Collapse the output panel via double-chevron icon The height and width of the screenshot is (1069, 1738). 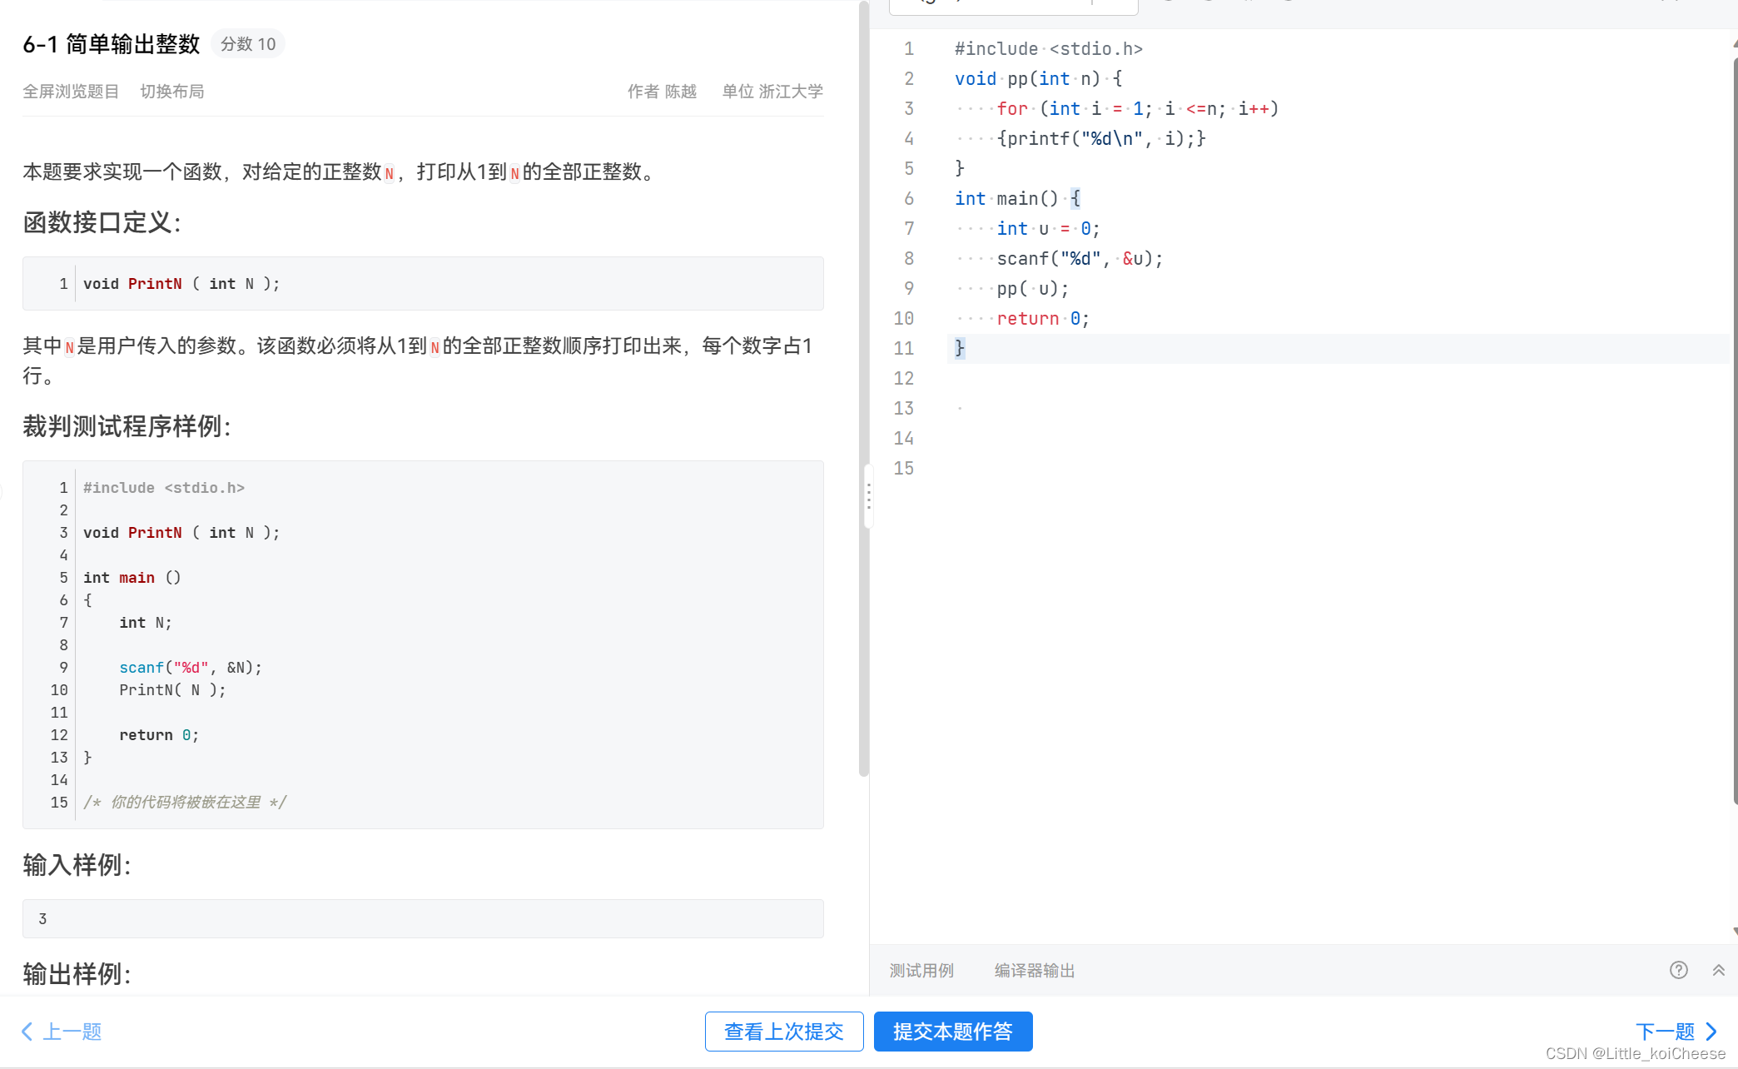pos(1719,970)
